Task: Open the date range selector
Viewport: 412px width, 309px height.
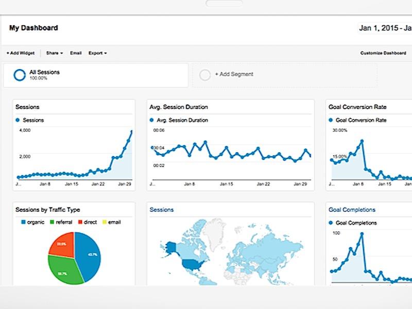Action: [x=385, y=28]
